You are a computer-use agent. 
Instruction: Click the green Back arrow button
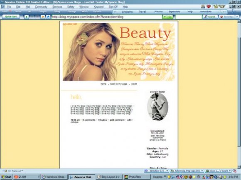point(27,17)
